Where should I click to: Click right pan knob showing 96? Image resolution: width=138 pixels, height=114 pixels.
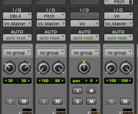(x=58, y=68)
